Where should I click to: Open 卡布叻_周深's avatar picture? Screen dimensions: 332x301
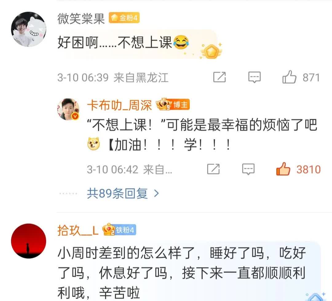(68, 109)
